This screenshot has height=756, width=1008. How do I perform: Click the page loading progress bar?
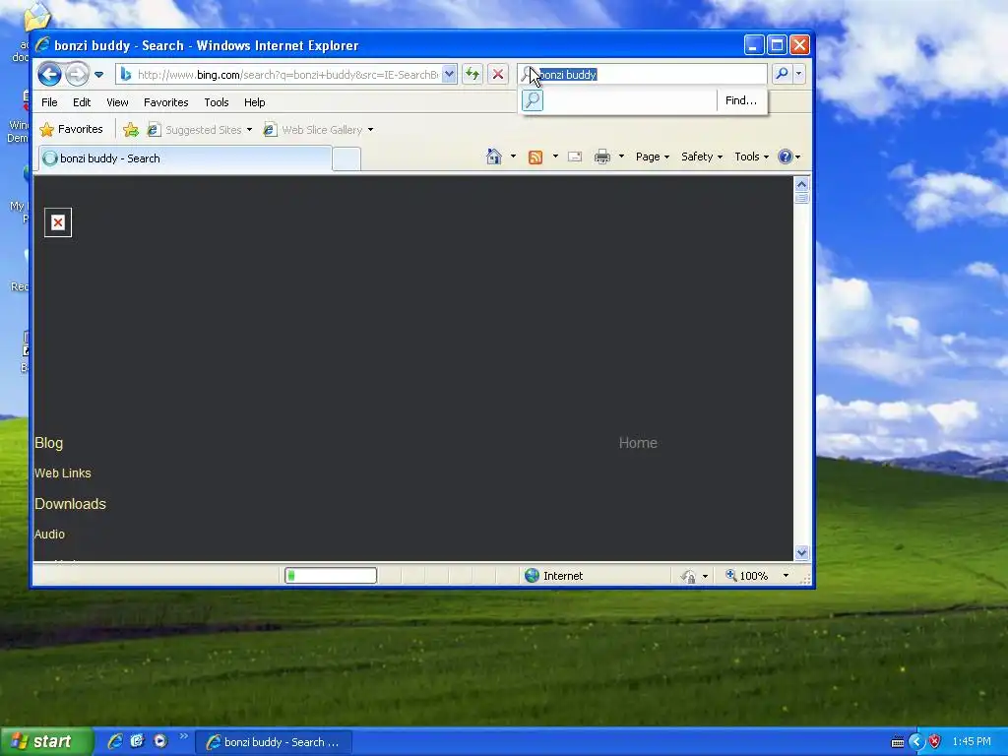click(x=331, y=575)
